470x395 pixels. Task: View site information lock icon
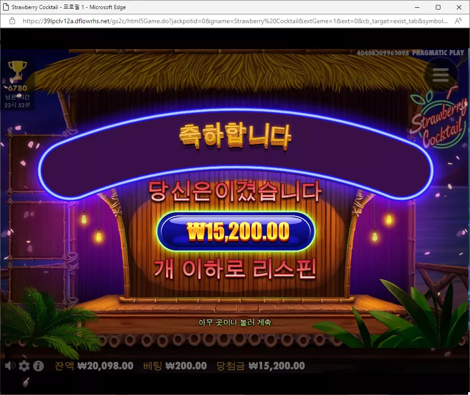12,21
